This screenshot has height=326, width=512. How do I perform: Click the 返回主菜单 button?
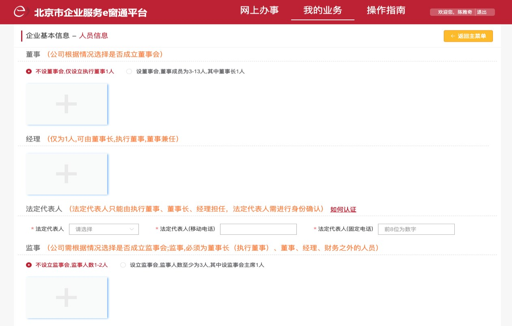click(x=468, y=36)
